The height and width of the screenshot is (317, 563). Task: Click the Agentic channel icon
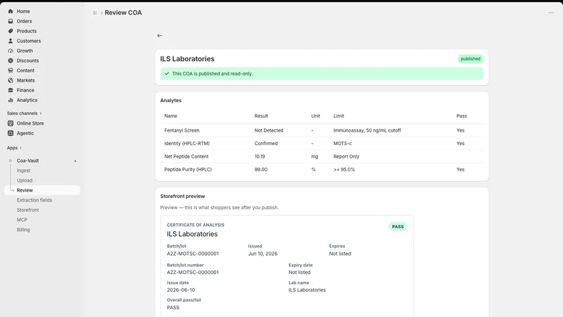pyautogui.click(x=11, y=133)
